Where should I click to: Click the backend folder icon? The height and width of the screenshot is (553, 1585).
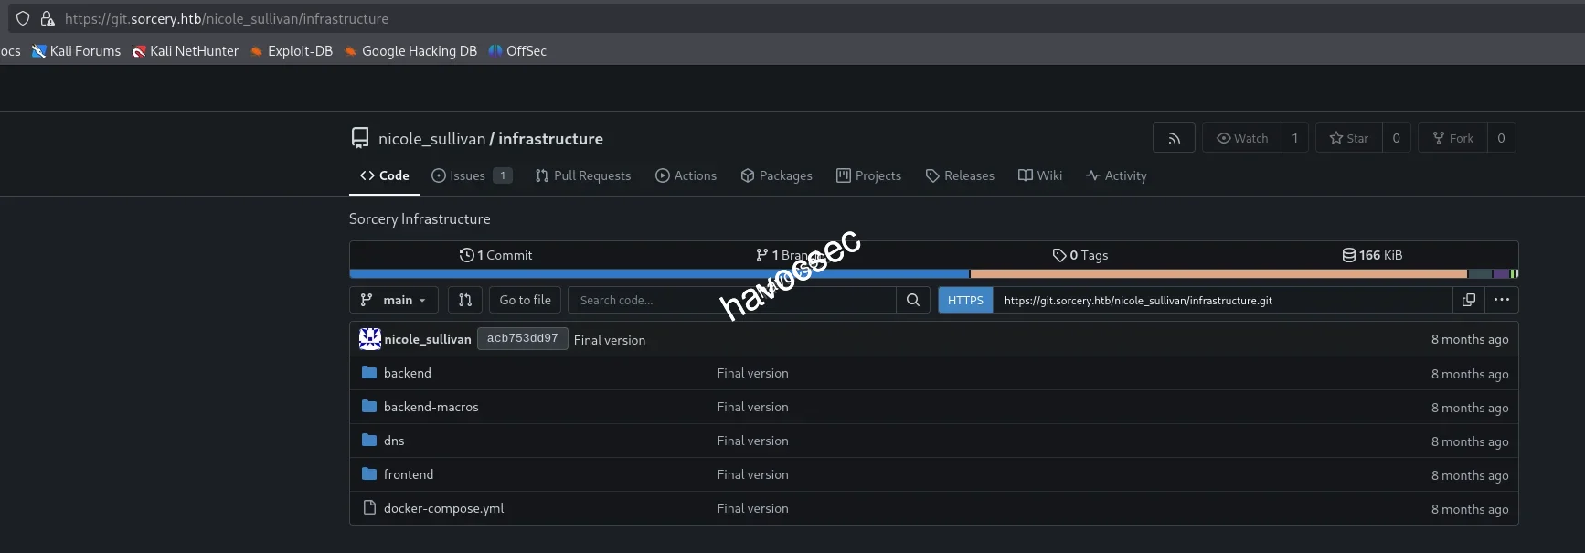coord(369,373)
